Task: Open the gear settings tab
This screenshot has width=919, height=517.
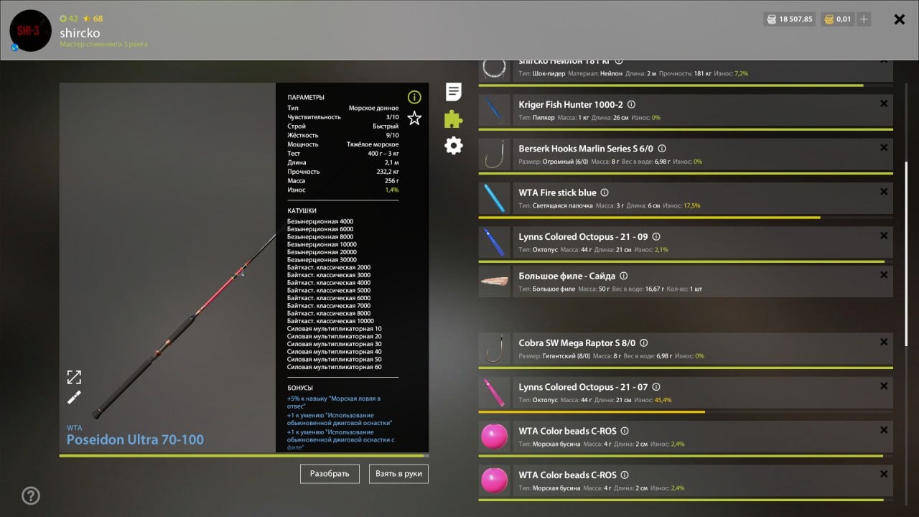Action: (x=453, y=146)
